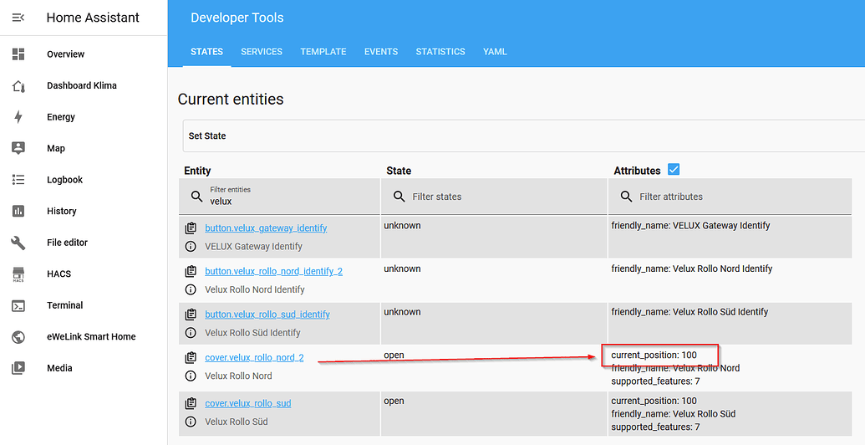
Task: Click the search icon in Filter attributes
Action: [626, 196]
